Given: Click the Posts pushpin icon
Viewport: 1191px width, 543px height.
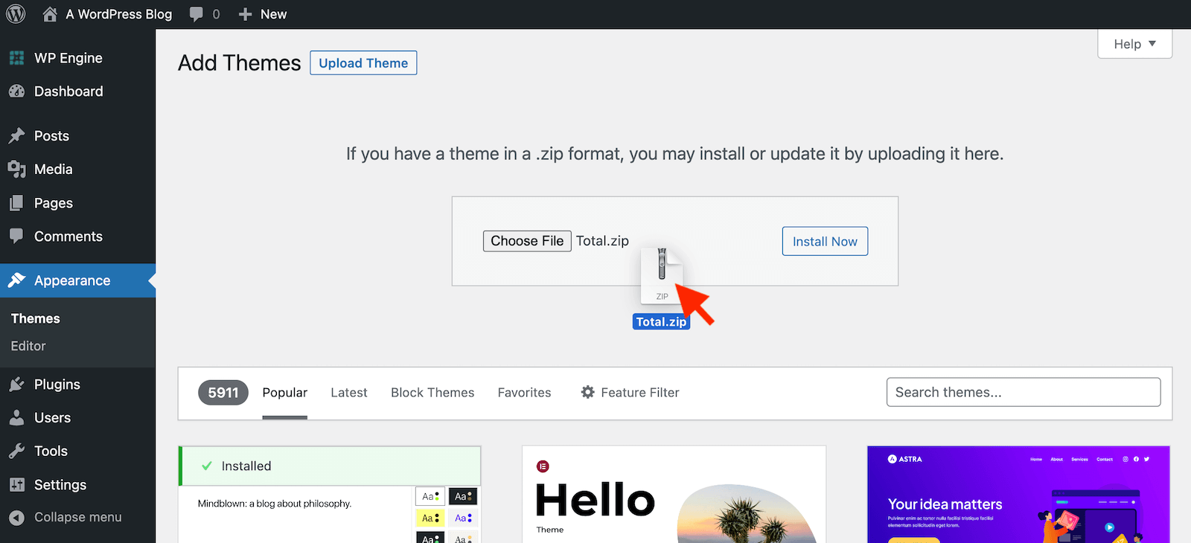Looking at the screenshot, I should coord(16,136).
